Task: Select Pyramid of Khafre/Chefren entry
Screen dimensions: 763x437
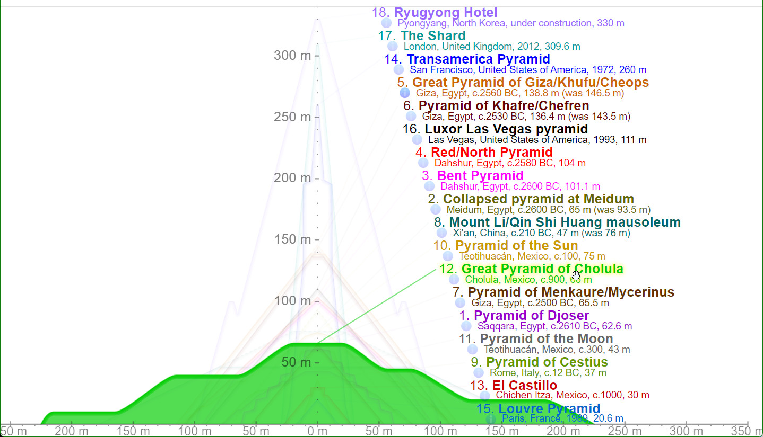Action: pyautogui.click(x=503, y=106)
